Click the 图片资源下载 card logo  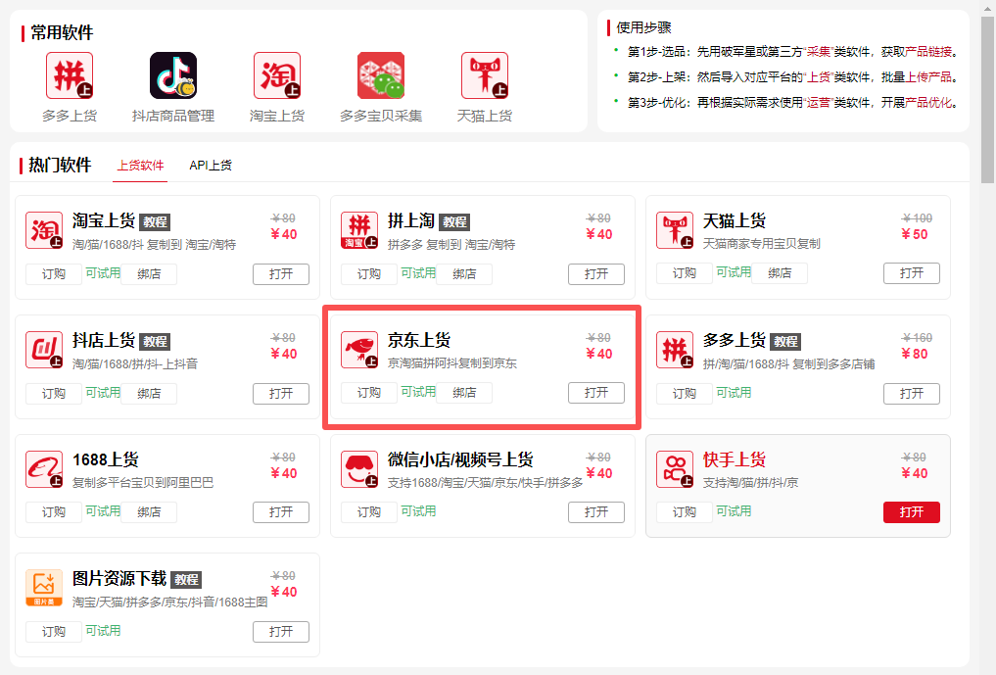(44, 588)
